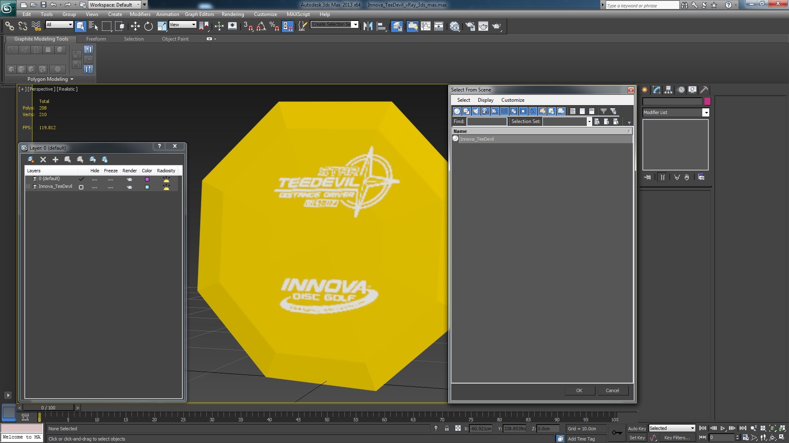Open the Utilities hammer panel tab
789x443 pixels.
click(x=704, y=90)
